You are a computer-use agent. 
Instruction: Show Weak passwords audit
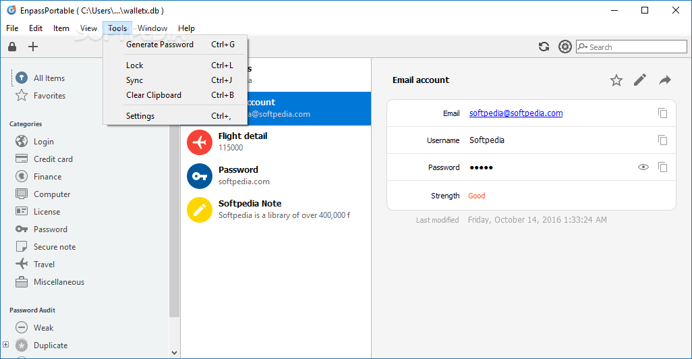click(34, 328)
